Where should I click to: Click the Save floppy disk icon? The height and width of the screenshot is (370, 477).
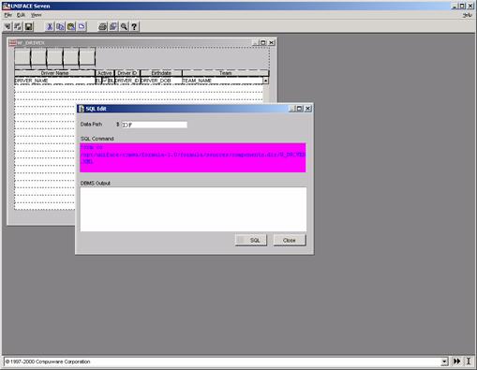pyautogui.click(x=29, y=26)
